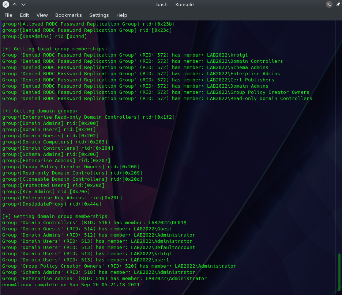This screenshot has height=295, width=342.
Task: Toggle the pin on all desktops icon
Action: (x=338, y=4)
